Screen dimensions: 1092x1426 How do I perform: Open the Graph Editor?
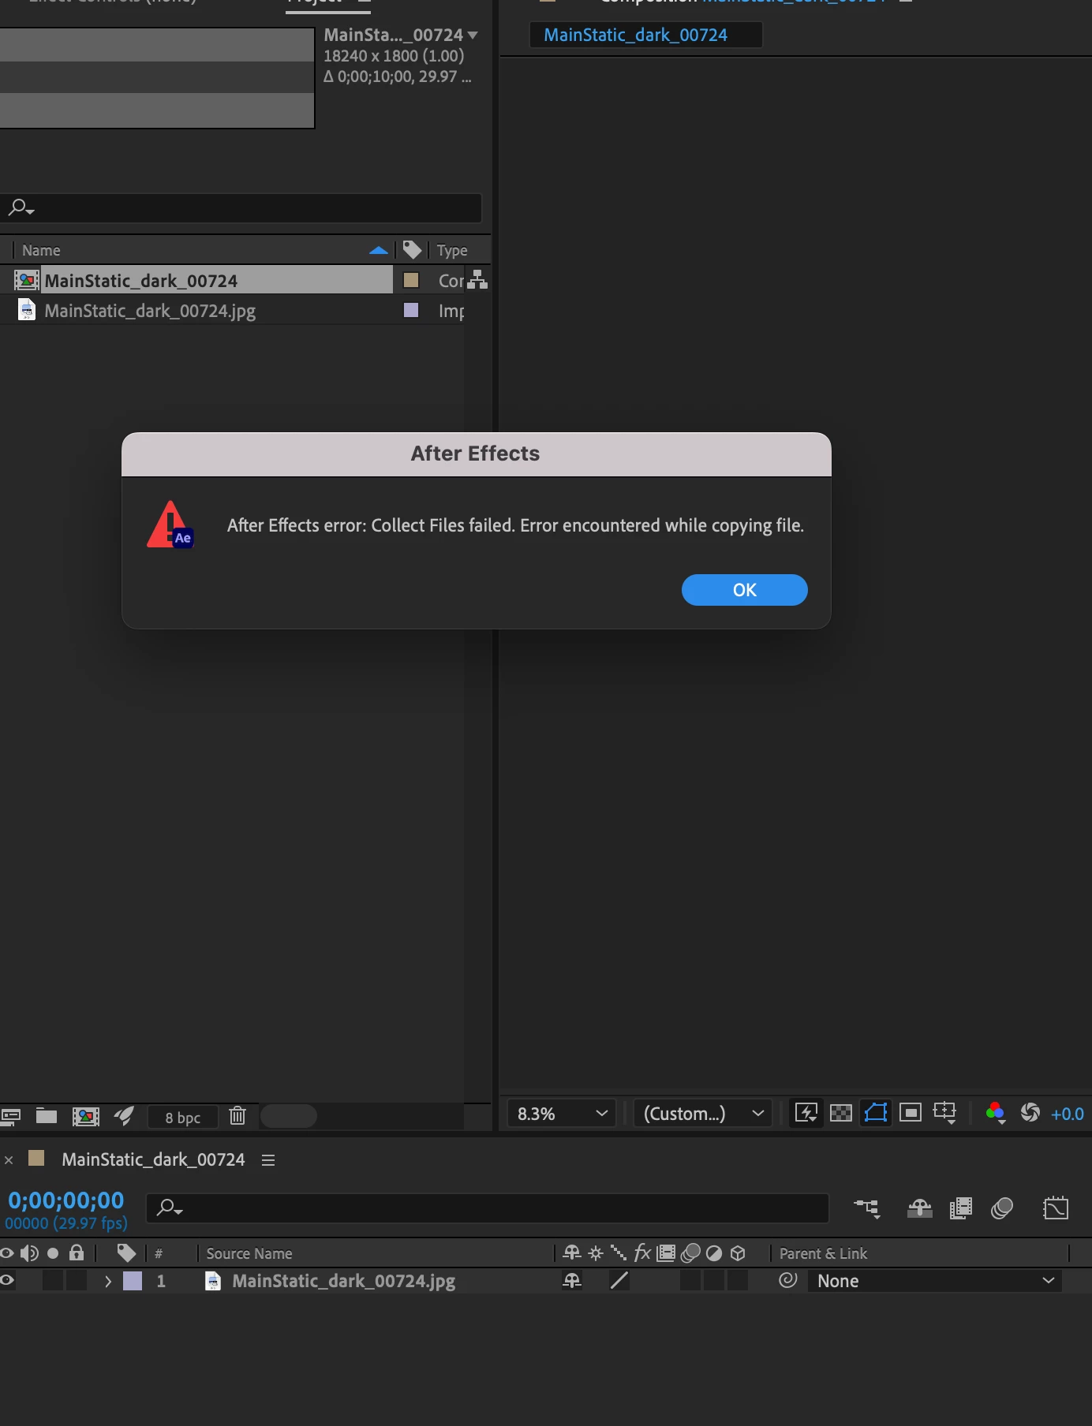click(x=1056, y=1208)
